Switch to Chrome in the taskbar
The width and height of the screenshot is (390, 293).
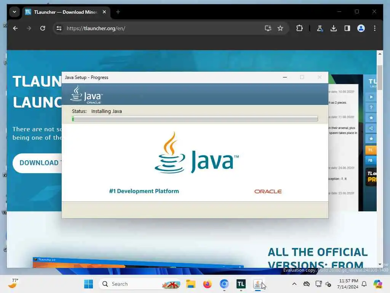coord(224,284)
